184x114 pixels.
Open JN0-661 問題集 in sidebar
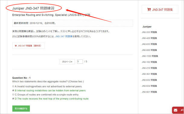[x=149, y=92]
